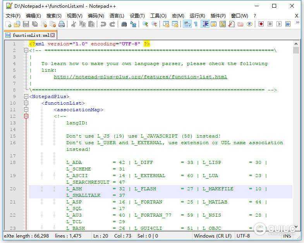Open the ? help menu
This screenshot has height=243, width=304.
[255, 16]
